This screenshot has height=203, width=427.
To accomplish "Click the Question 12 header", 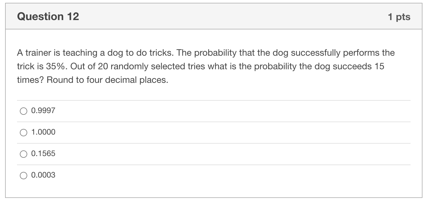I will tap(48, 16).
